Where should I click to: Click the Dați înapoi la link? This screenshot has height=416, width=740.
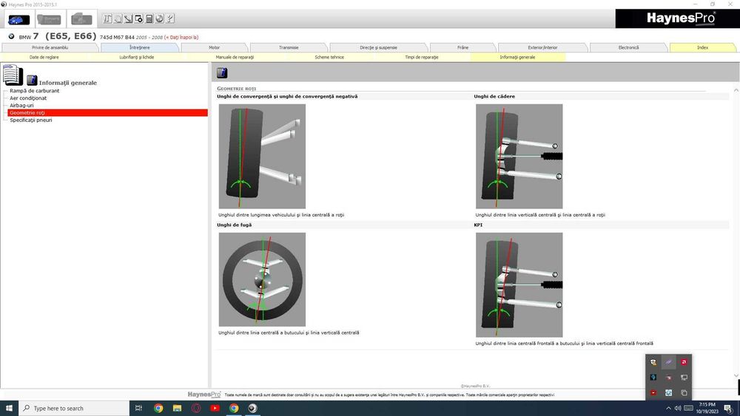(x=181, y=37)
